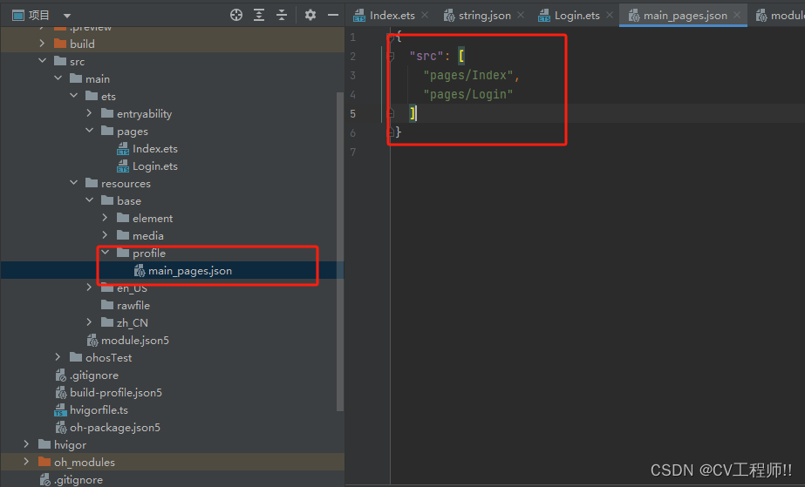Click the hvigorfile.ts TS file icon

coord(60,410)
